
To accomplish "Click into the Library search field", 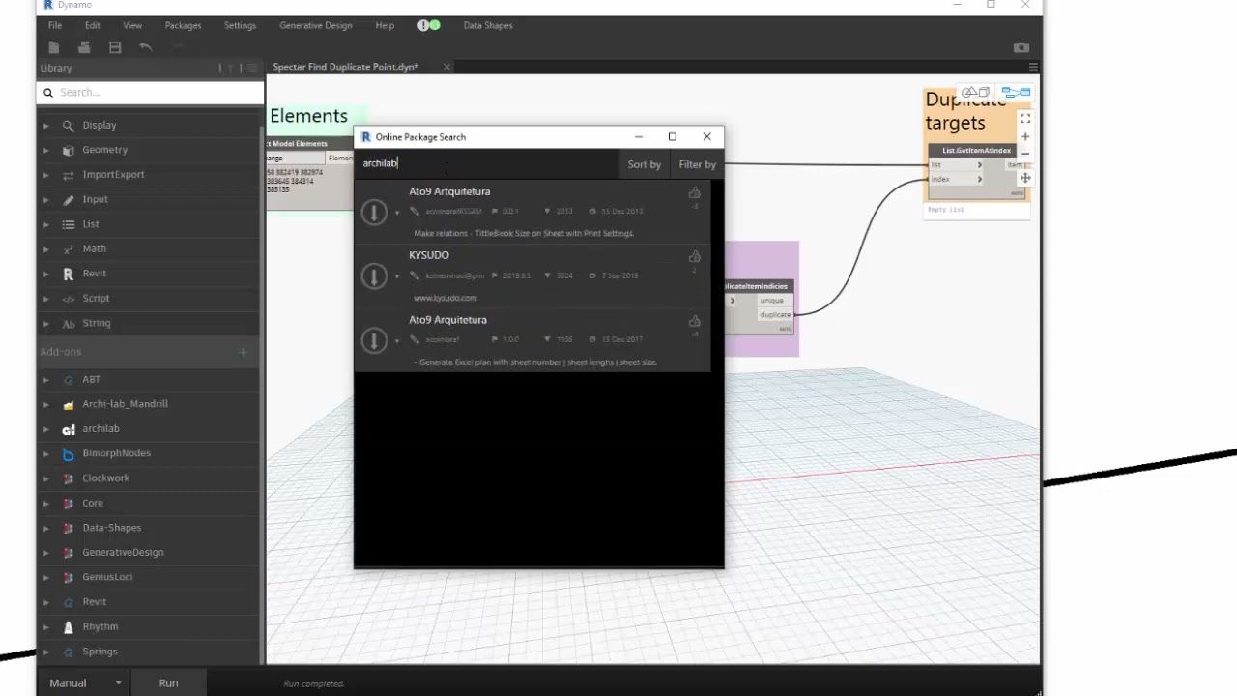I will pos(151,93).
